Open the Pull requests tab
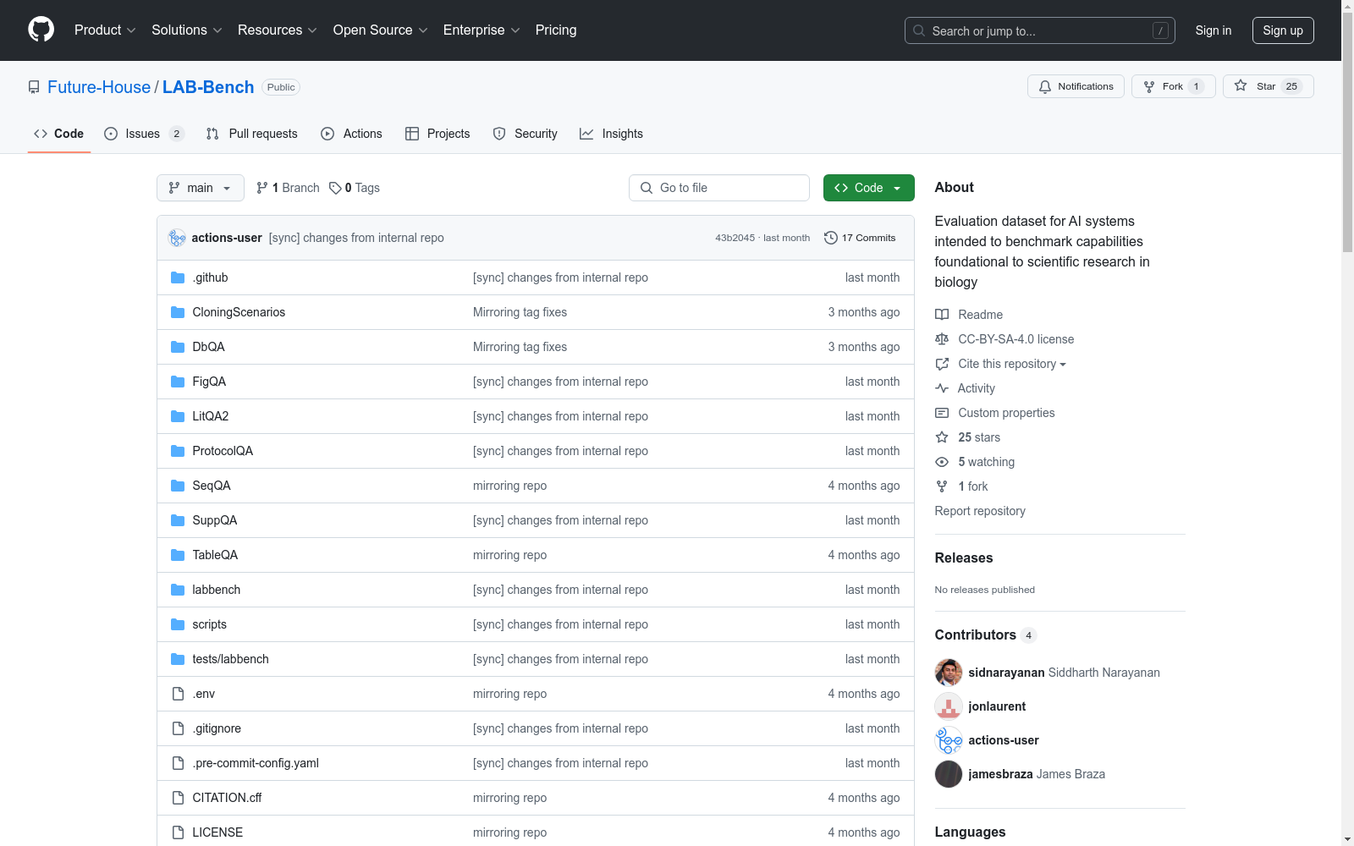Screen dimensions: 1354x846 252,134
